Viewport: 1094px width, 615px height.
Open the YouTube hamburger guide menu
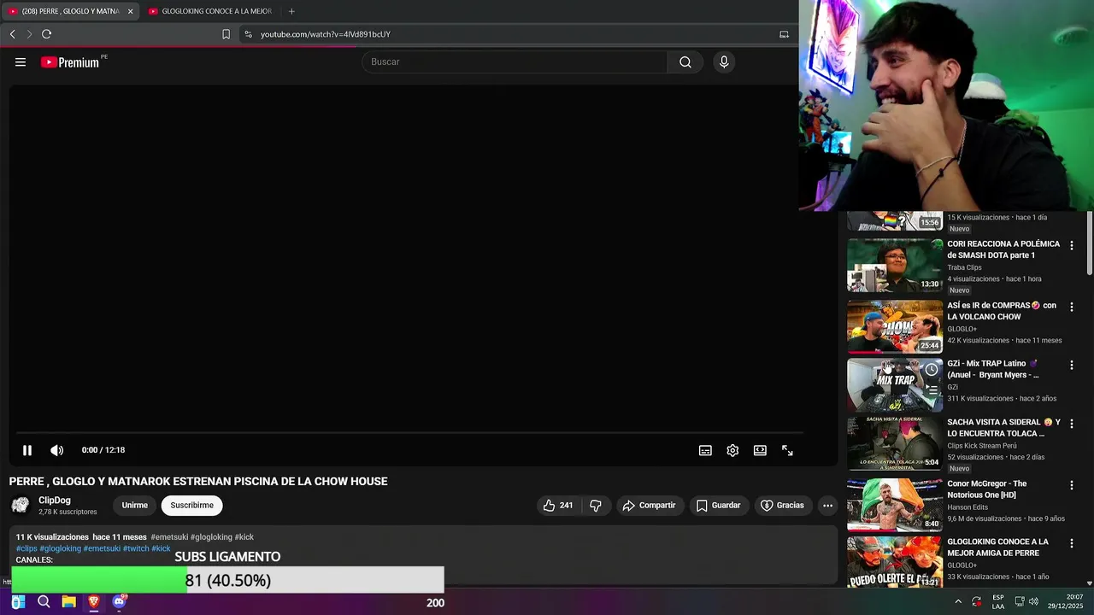point(21,62)
